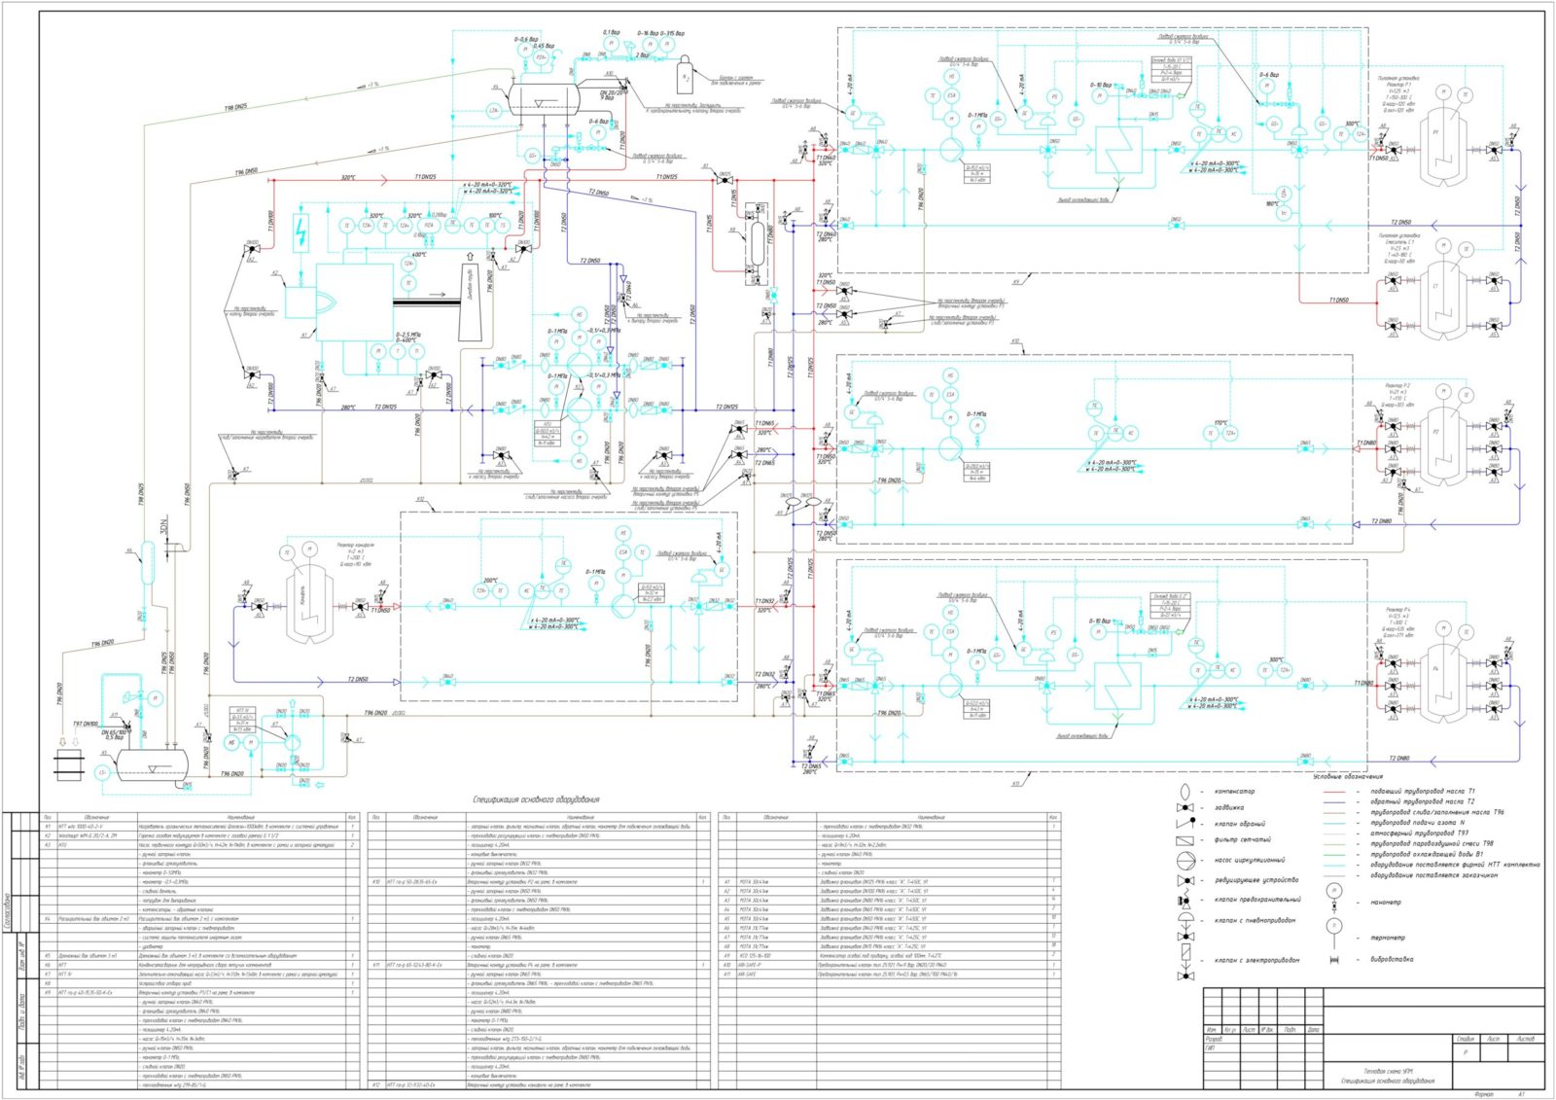Click 'трубопровод слива/заполнения масла T96' text

tap(1437, 812)
